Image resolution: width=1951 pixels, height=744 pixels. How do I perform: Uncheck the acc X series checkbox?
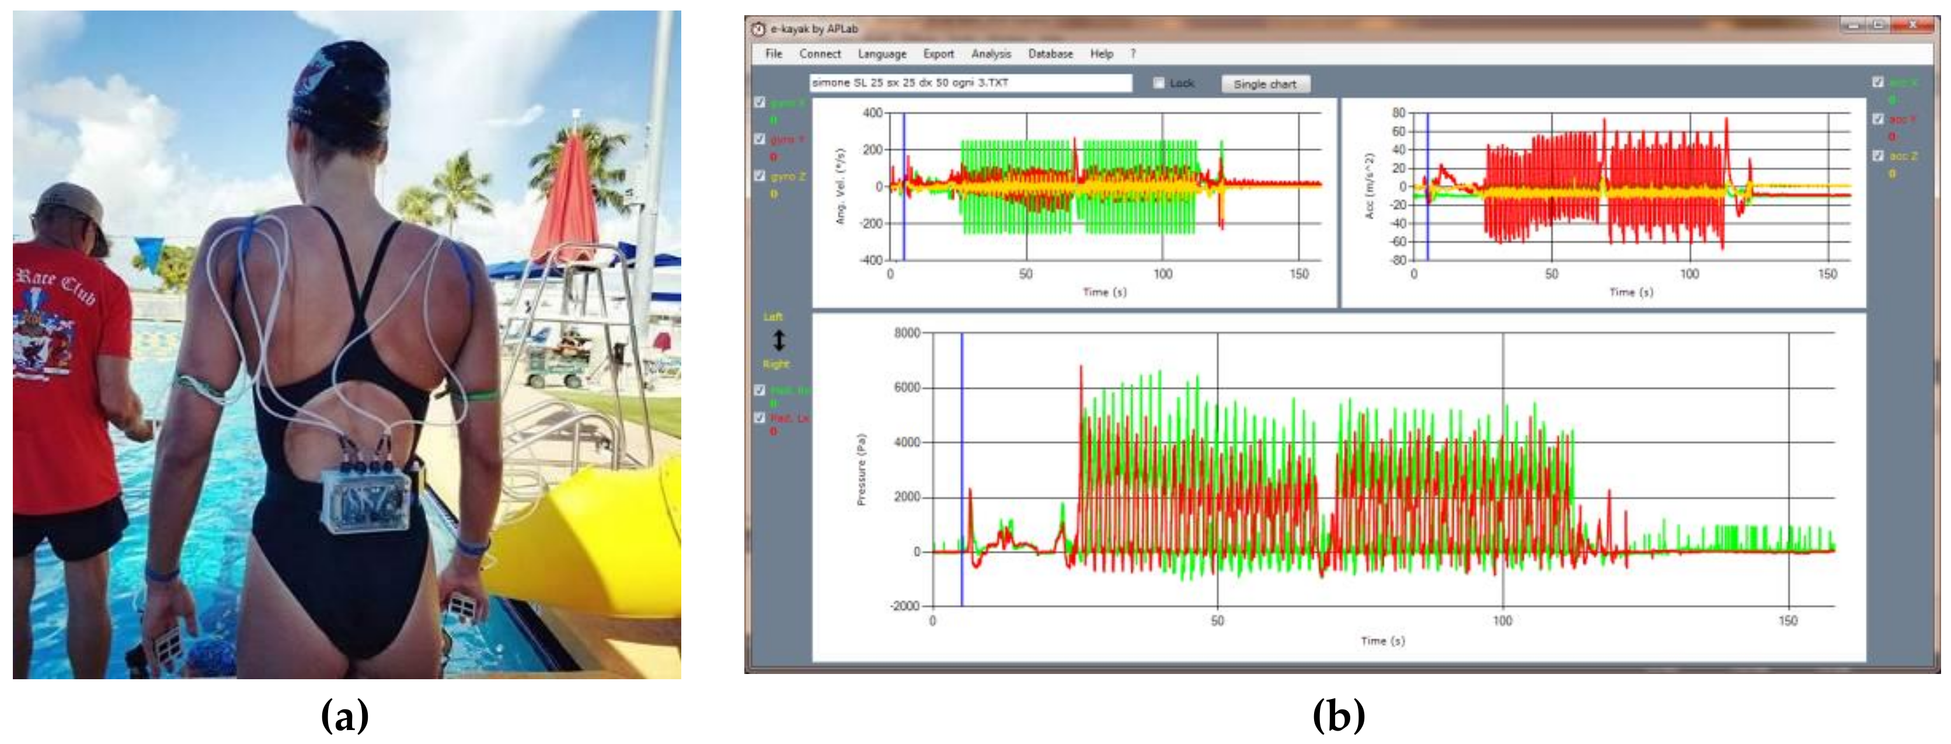coord(1877,82)
